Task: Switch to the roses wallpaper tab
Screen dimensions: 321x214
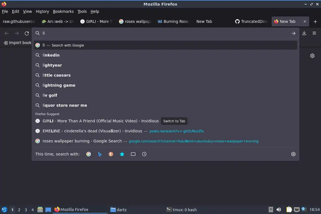Action: pyautogui.click(x=135, y=21)
